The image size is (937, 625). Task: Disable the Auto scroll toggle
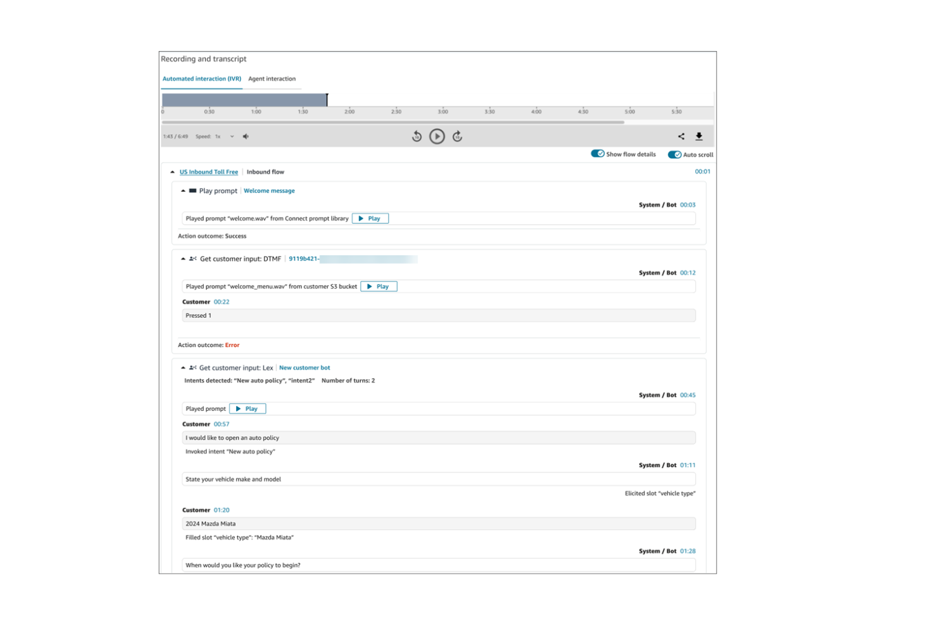(675, 155)
